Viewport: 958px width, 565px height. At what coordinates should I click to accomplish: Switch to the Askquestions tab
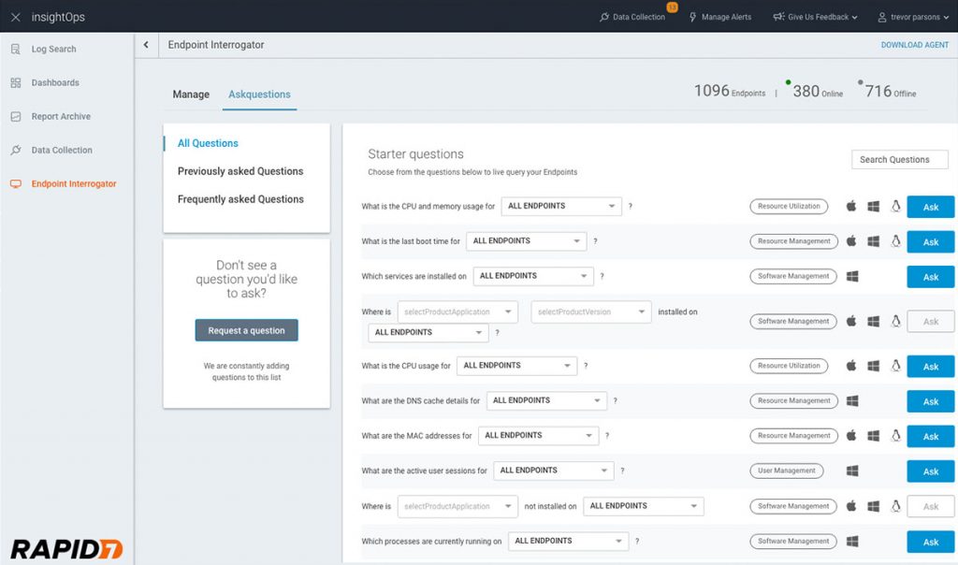260,94
